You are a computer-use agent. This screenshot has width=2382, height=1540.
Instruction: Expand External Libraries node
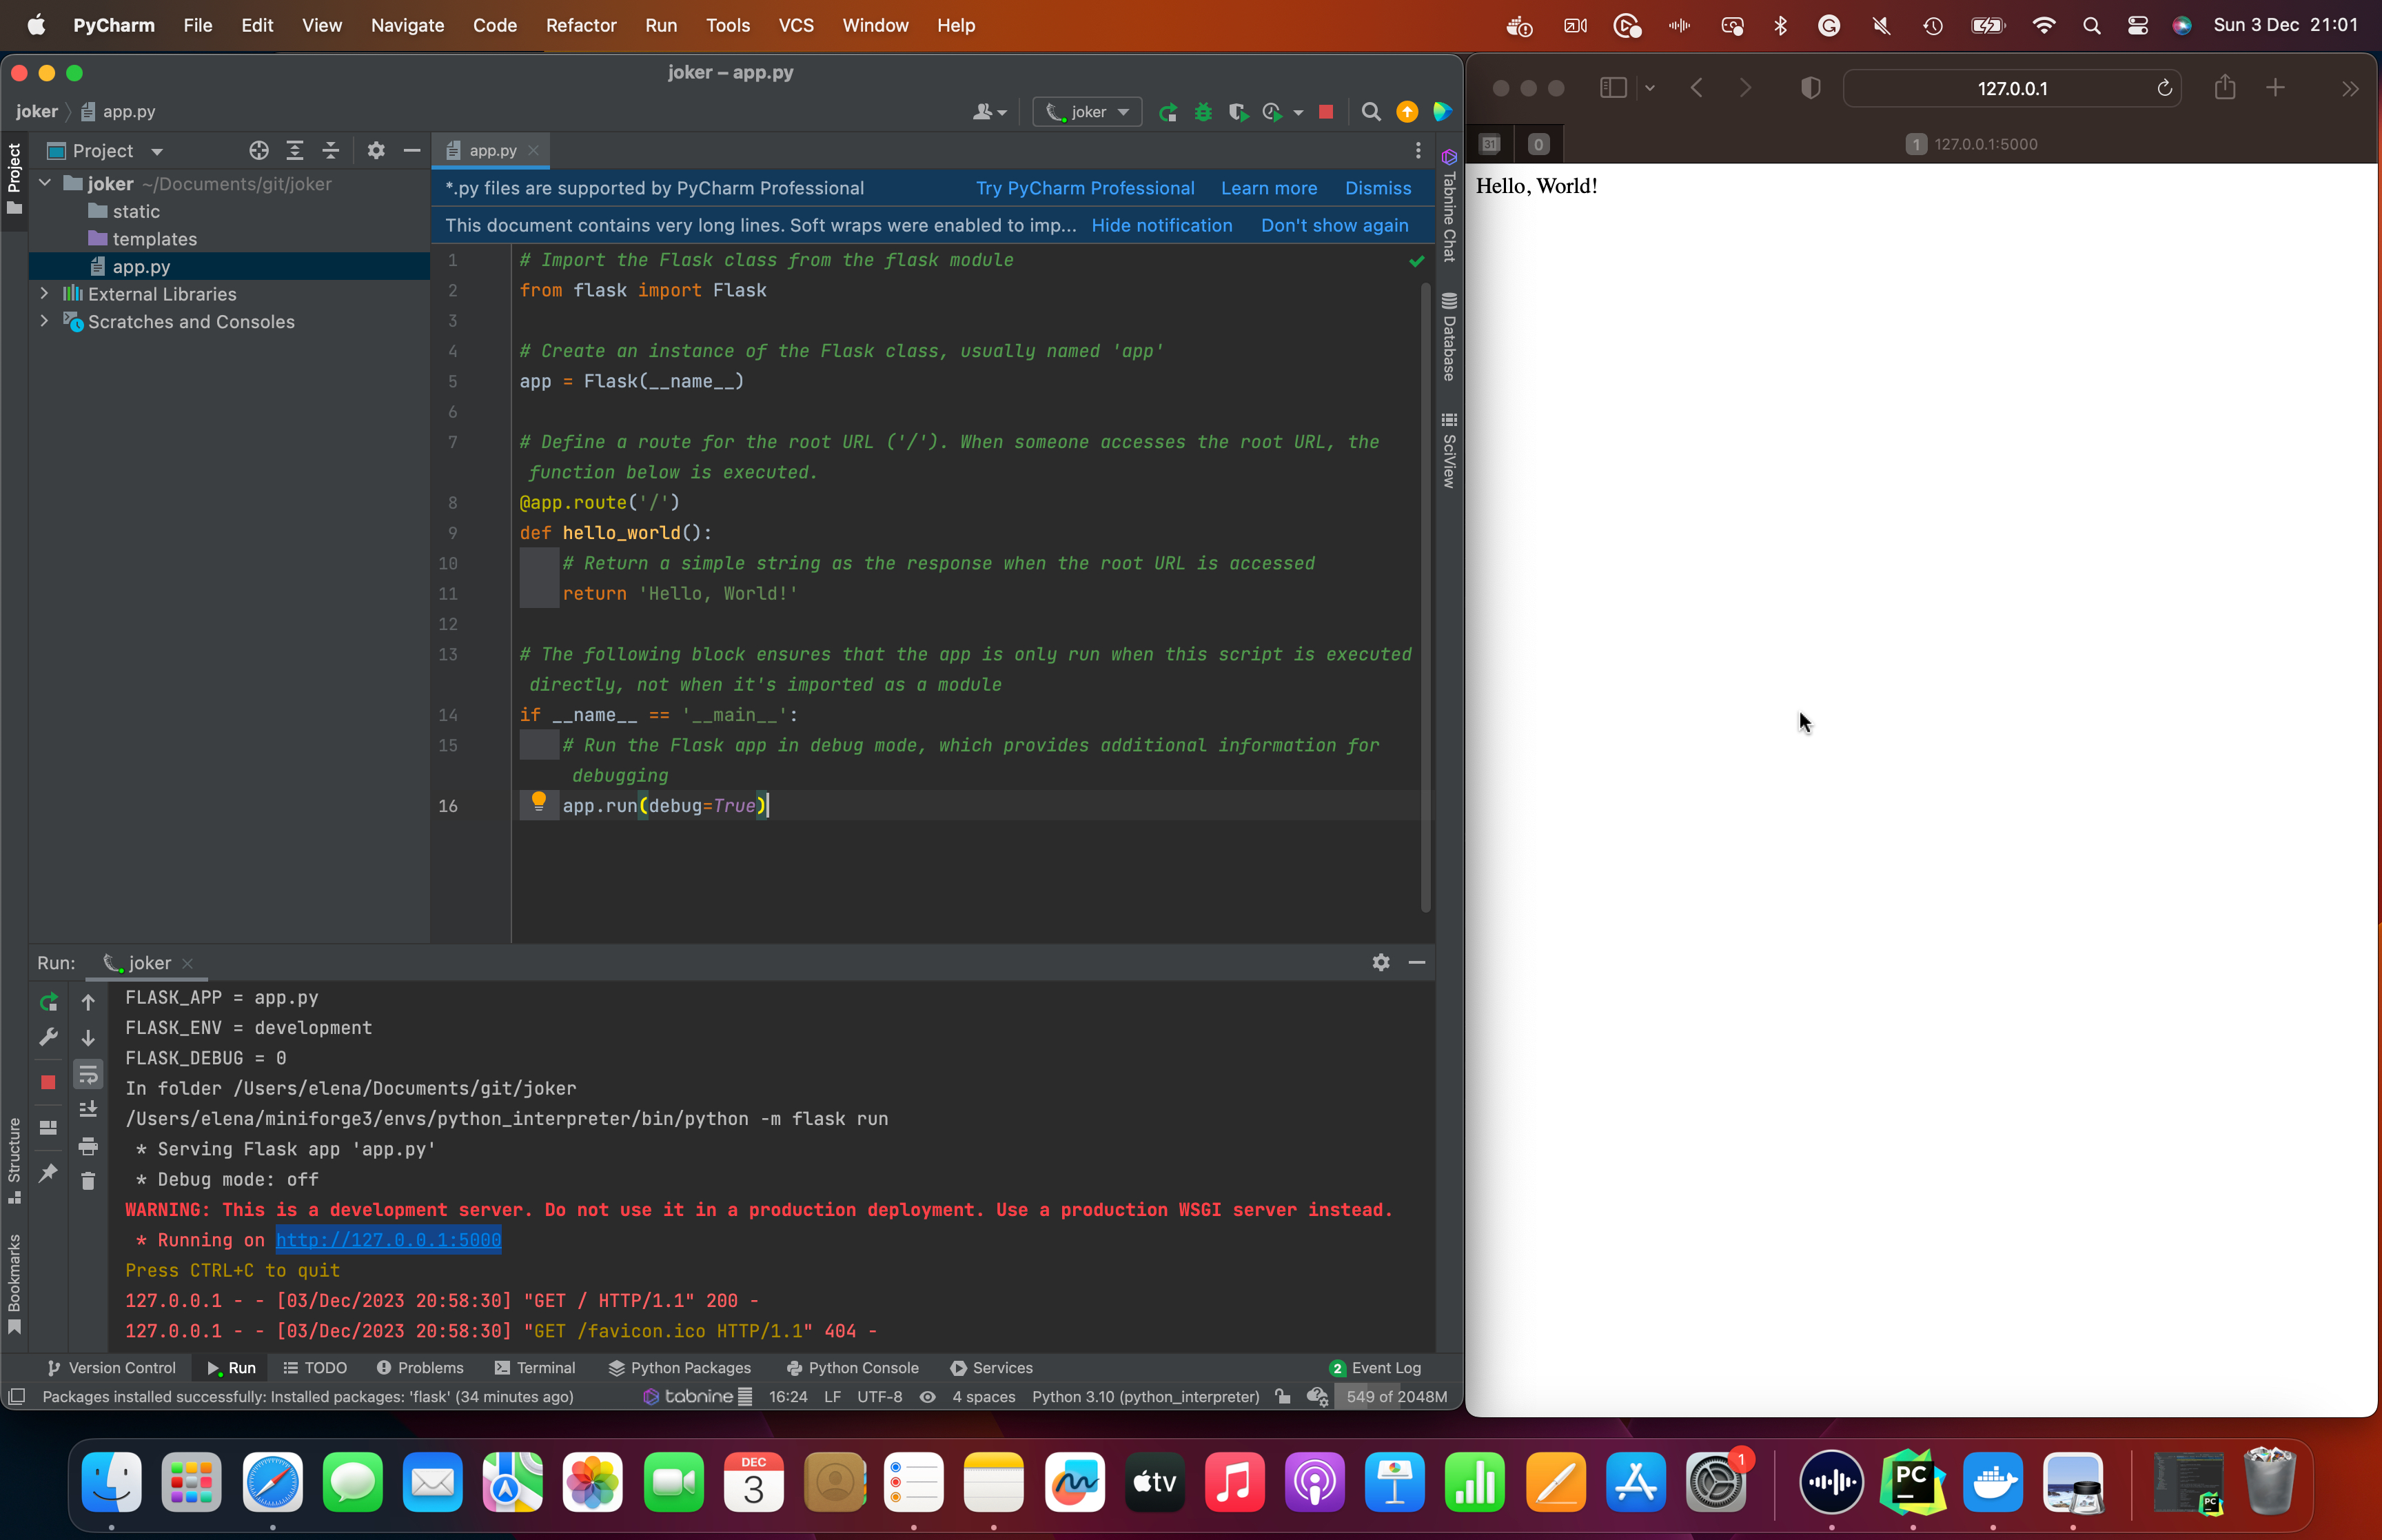click(45, 294)
